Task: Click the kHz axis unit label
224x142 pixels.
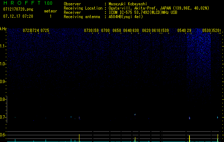Action: [3, 29]
